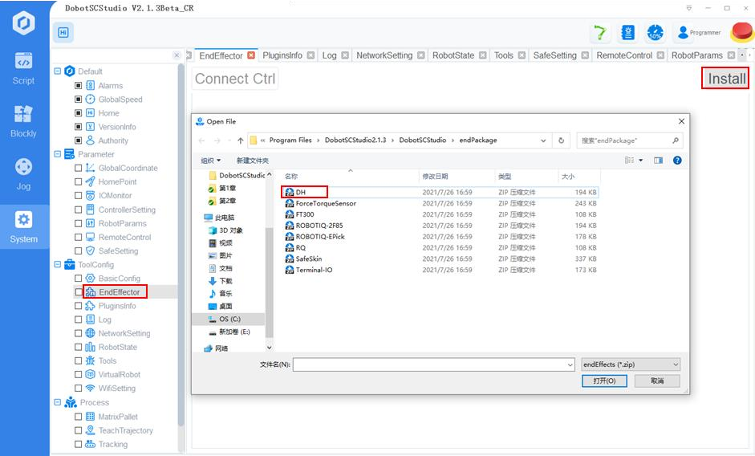
Task: Refresh the endPackage folder listing
Action: click(x=561, y=140)
